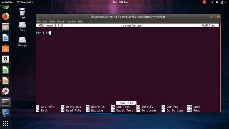Click the Where Is shortcut label
The image size is (229, 129).
98,107
